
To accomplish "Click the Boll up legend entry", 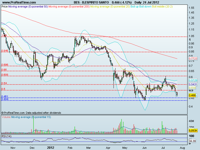I will pos(134,6).
